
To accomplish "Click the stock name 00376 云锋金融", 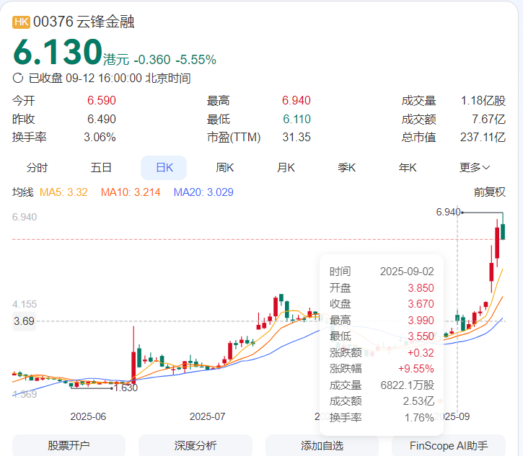I will point(84,22).
